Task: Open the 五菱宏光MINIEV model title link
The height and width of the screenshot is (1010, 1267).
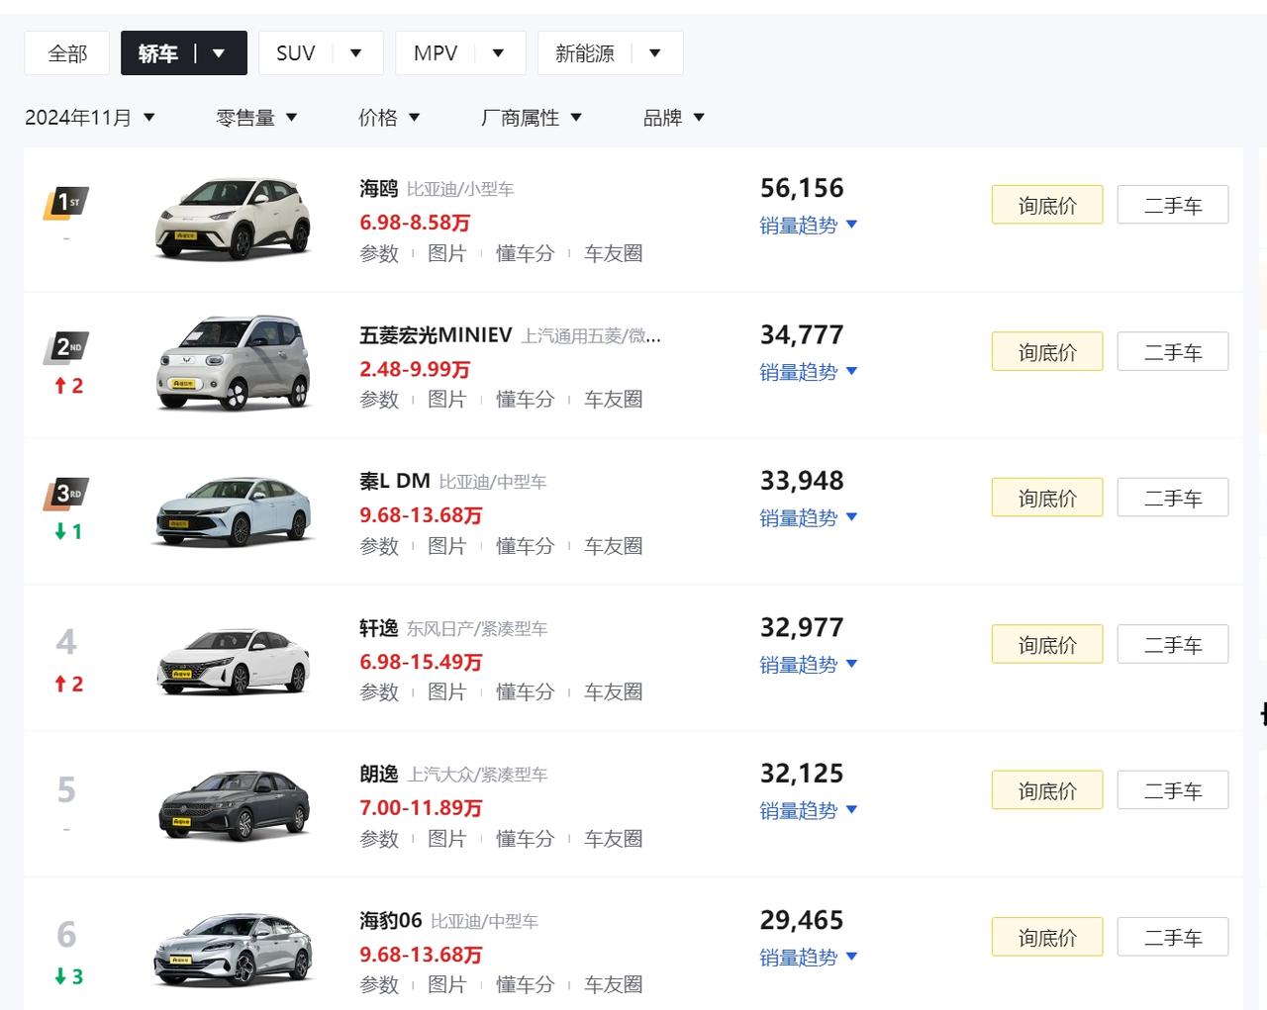Action: (436, 335)
